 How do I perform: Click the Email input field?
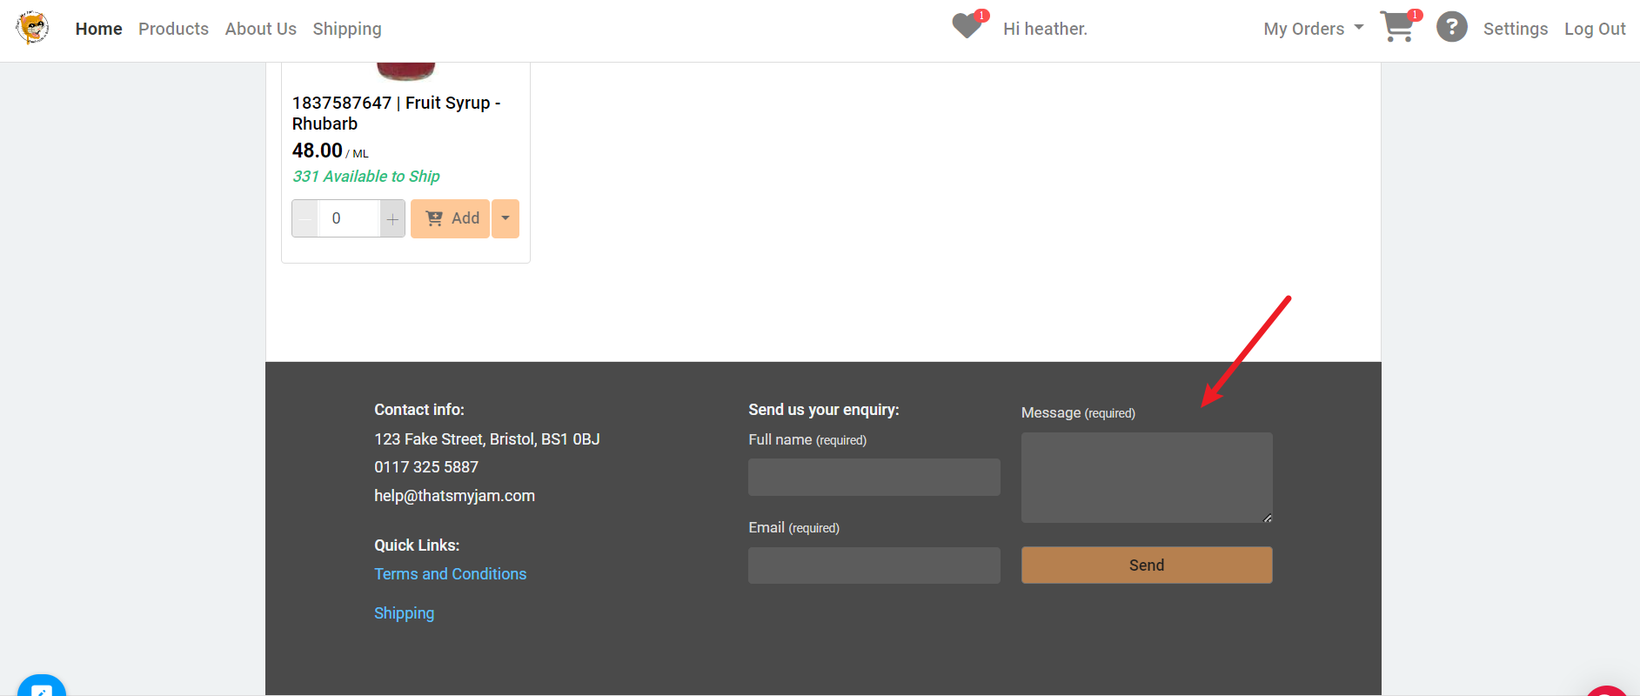874,565
